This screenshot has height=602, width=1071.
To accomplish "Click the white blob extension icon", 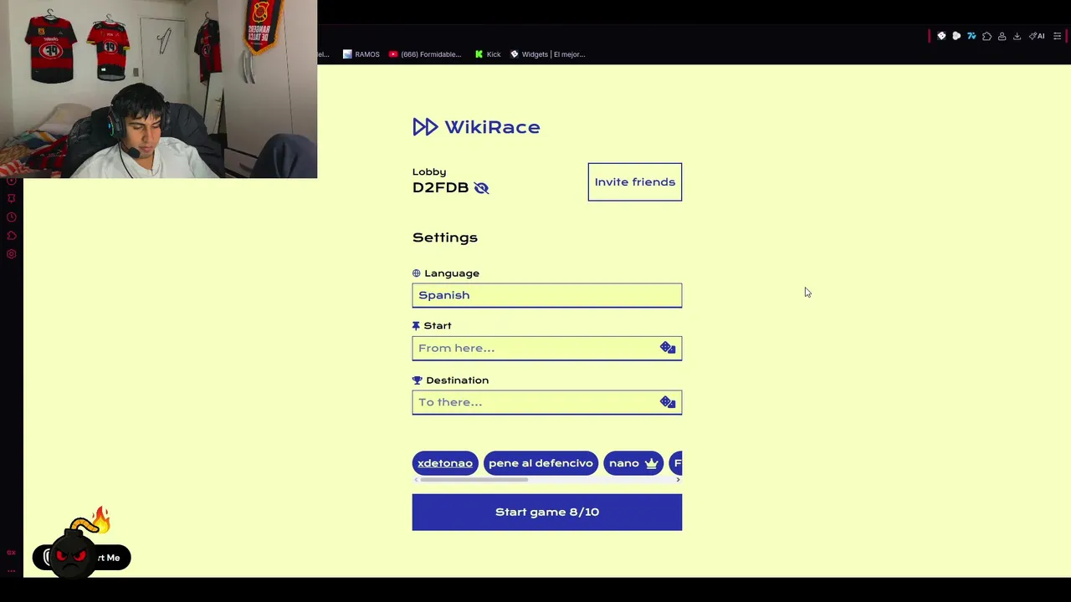I will pyautogui.click(x=956, y=36).
